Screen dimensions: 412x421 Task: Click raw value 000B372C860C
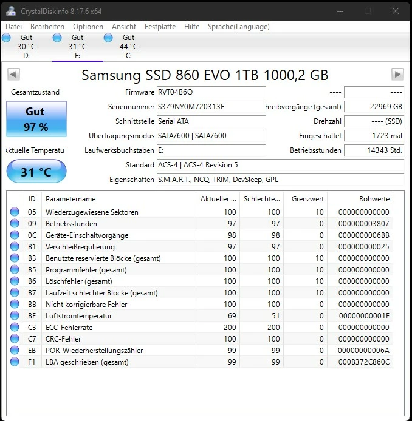pos(364,362)
